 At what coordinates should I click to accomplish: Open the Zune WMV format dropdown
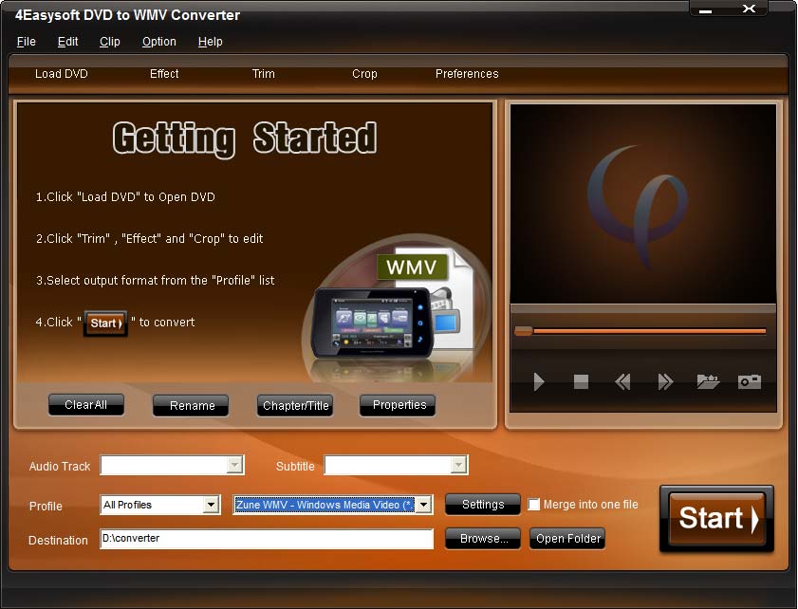coord(423,505)
